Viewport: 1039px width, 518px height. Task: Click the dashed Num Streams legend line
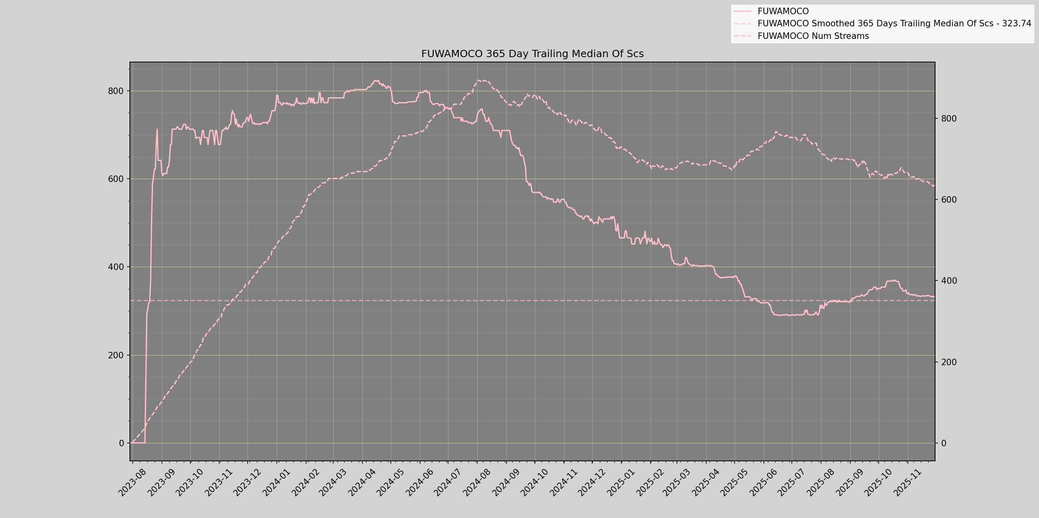click(743, 36)
